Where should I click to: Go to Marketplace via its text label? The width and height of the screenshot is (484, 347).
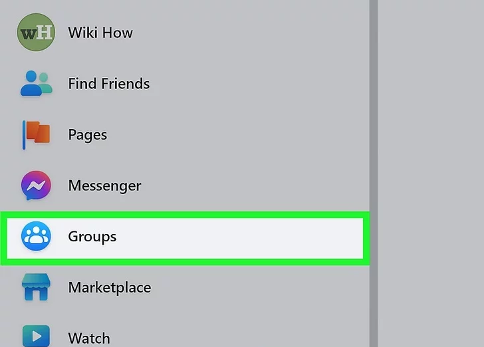pyautogui.click(x=109, y=288)
